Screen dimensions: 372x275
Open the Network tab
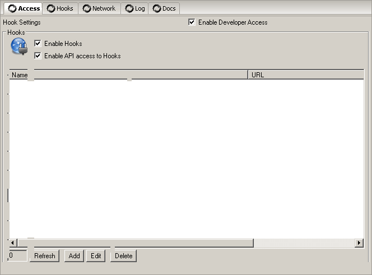coord(99,8)
